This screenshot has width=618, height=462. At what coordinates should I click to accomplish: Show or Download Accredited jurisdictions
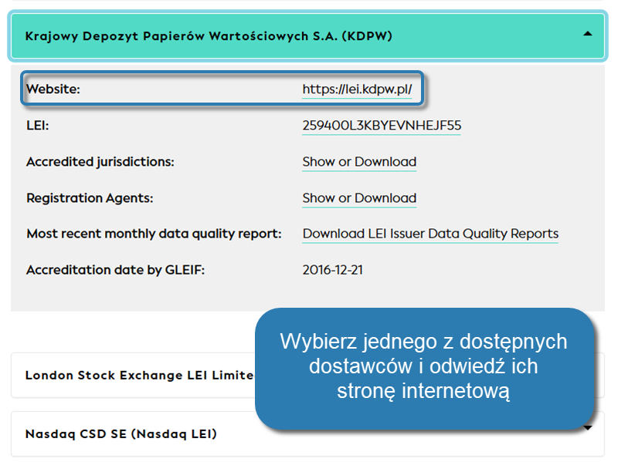click(x=359, y=162)
